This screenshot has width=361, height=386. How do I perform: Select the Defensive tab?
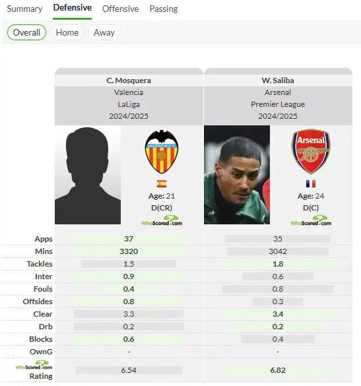pos(73,8)
